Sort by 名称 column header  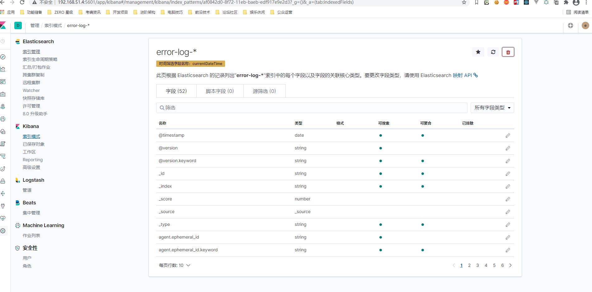click(162, 123)
